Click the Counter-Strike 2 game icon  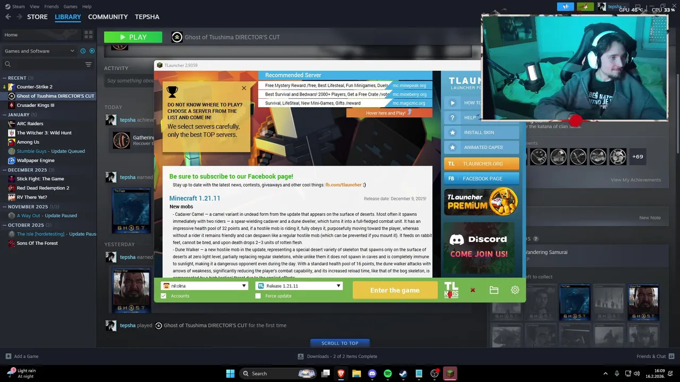coord(11,86)
